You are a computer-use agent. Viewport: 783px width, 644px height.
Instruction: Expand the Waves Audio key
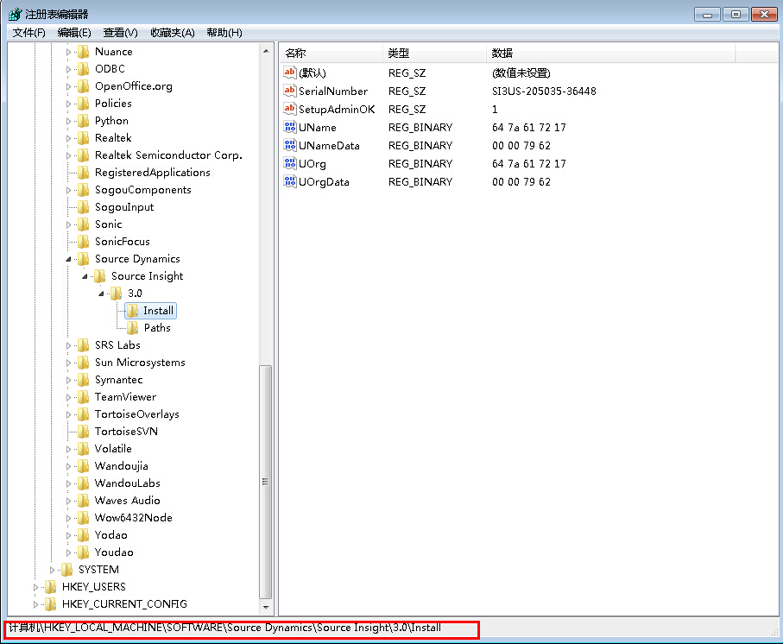(68, 501)
